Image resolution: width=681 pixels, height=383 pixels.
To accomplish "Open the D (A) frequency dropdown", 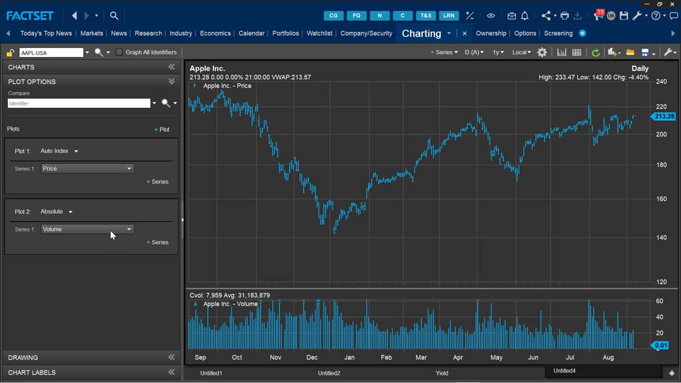I will 474,52.
